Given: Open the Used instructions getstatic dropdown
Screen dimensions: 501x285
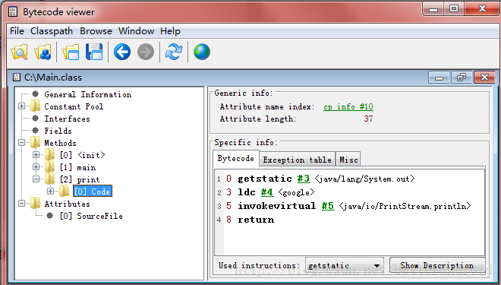Looking at the screenshot, I should tap(345, 265).
